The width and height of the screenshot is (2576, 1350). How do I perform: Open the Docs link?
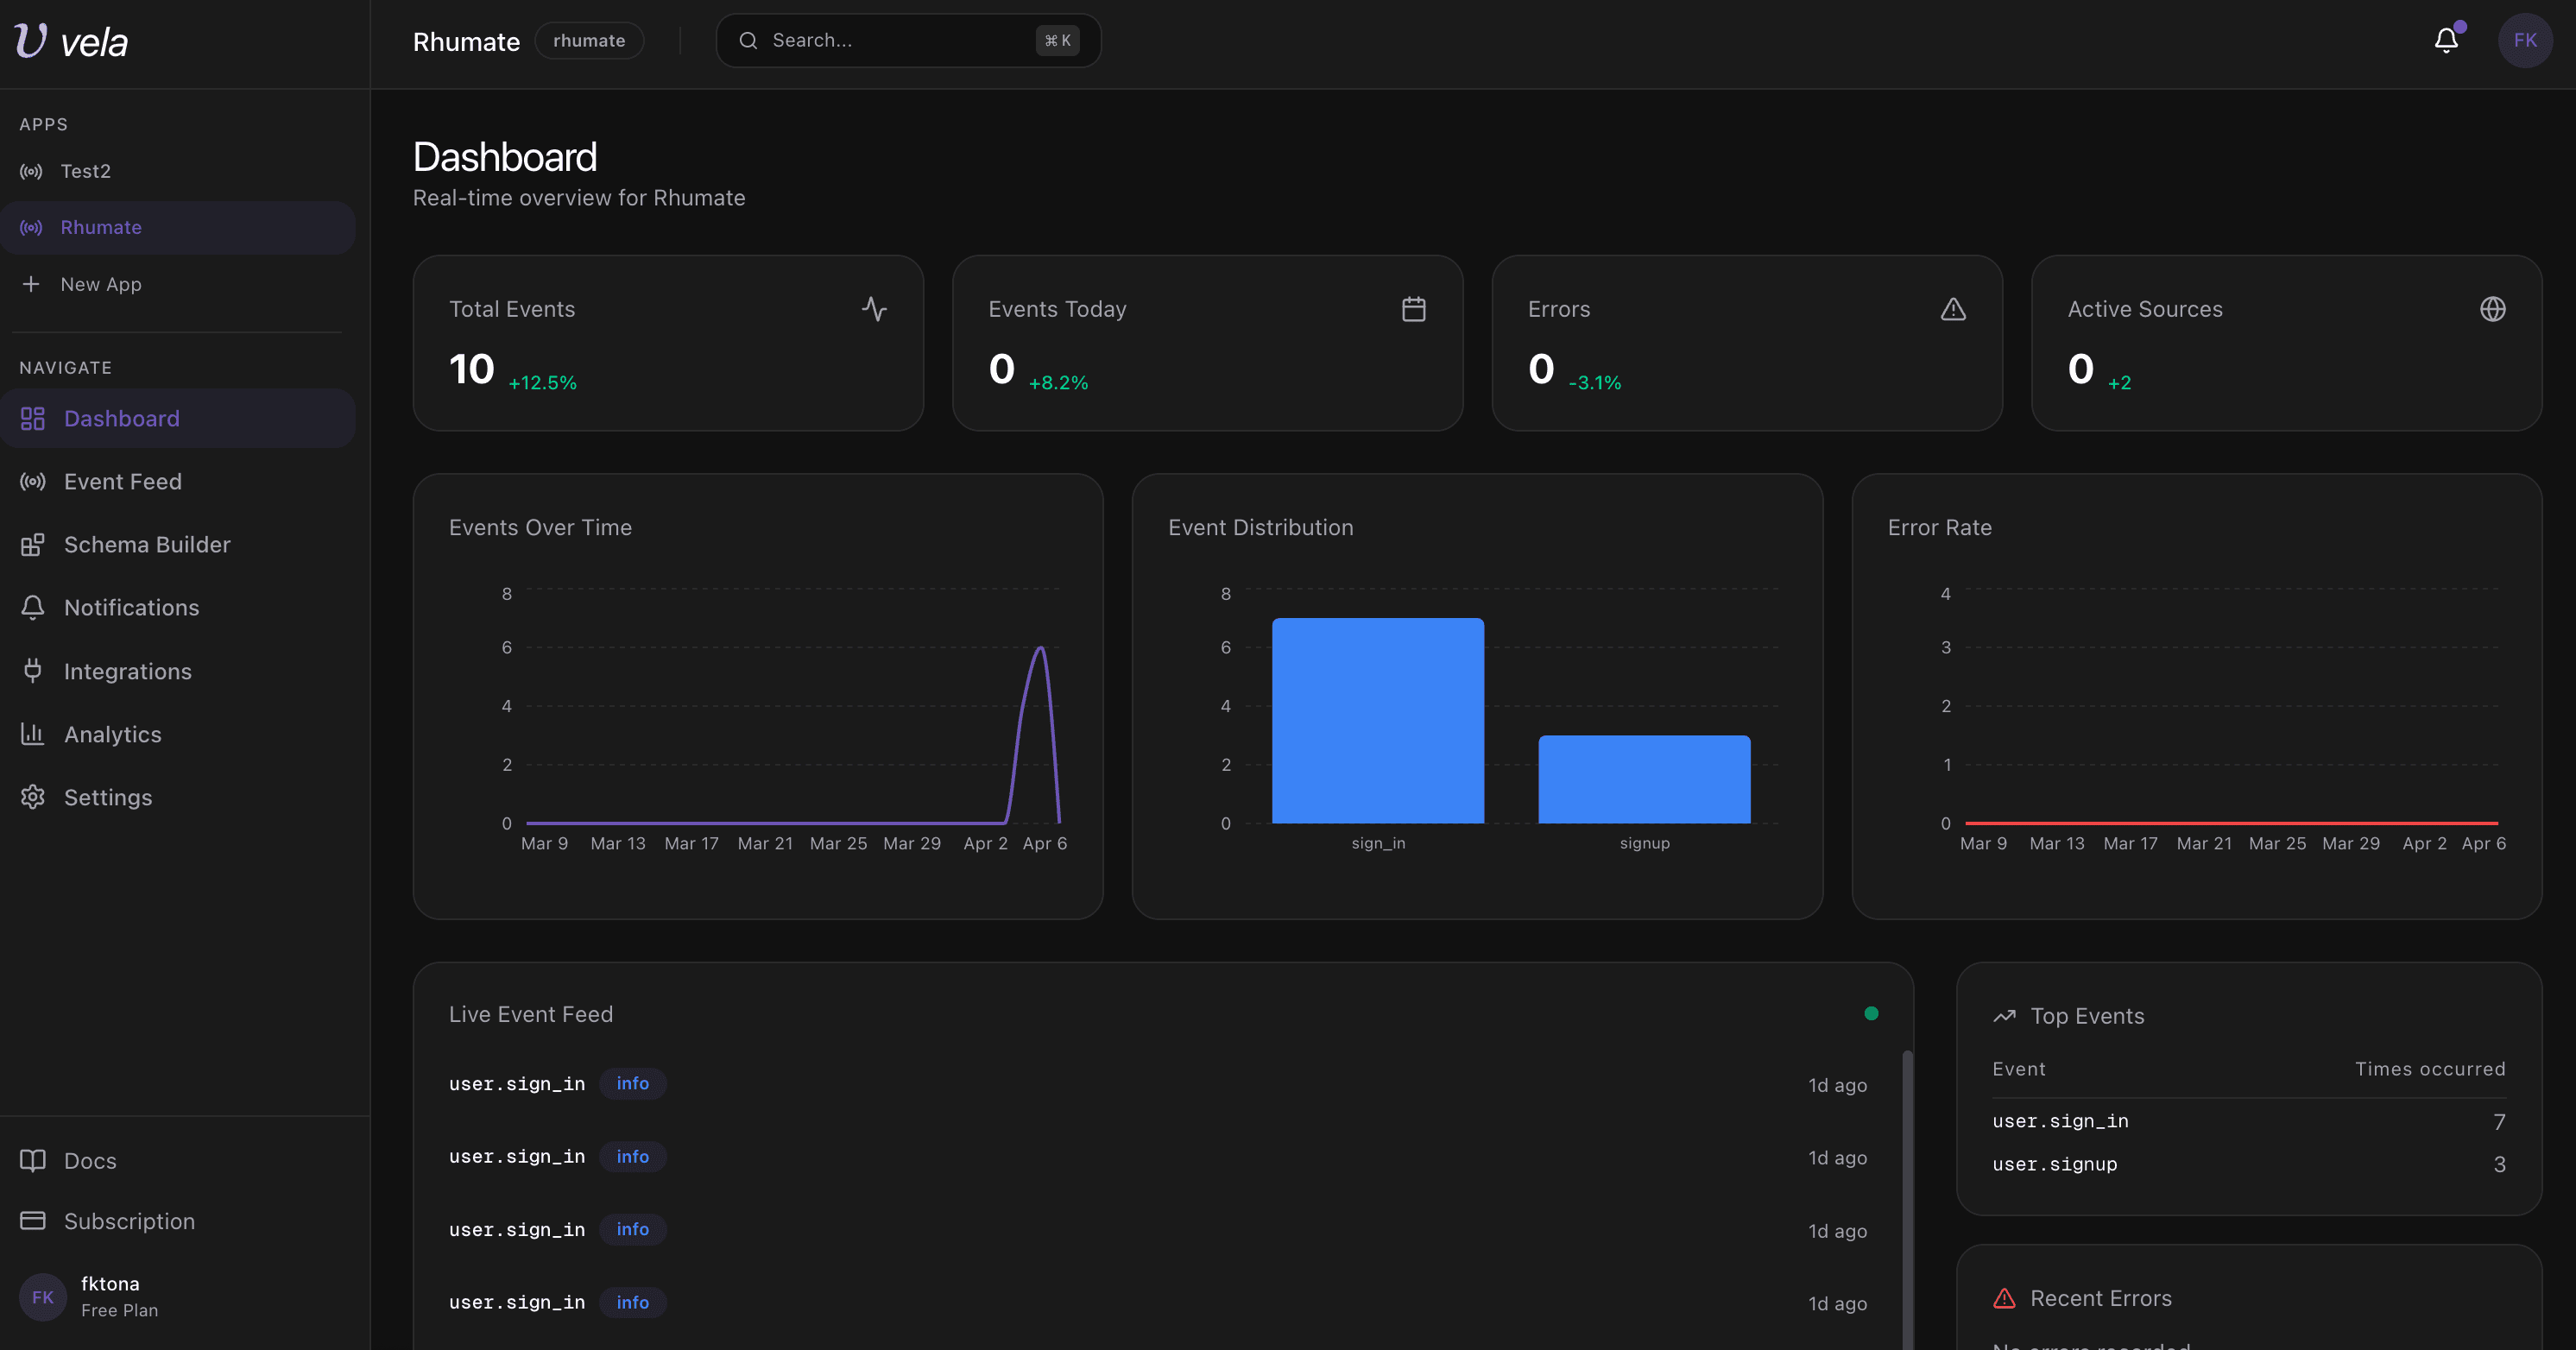click(90, 1160)
